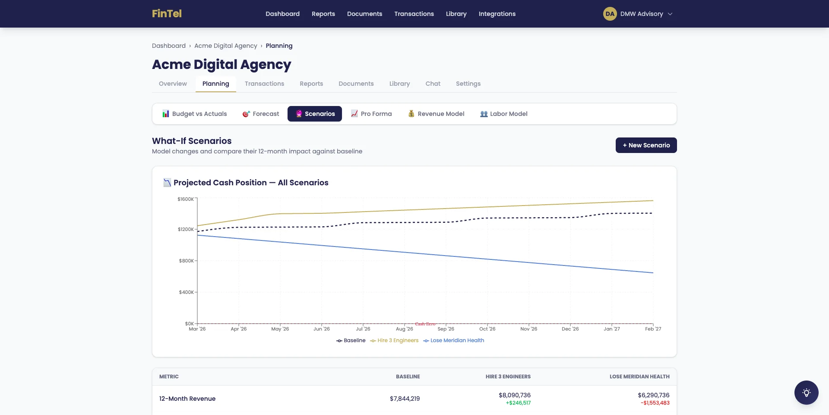Create a New Scenario
Image resolution: width=829 pixels, height=415 pixels.
click(x=646, y=145)
